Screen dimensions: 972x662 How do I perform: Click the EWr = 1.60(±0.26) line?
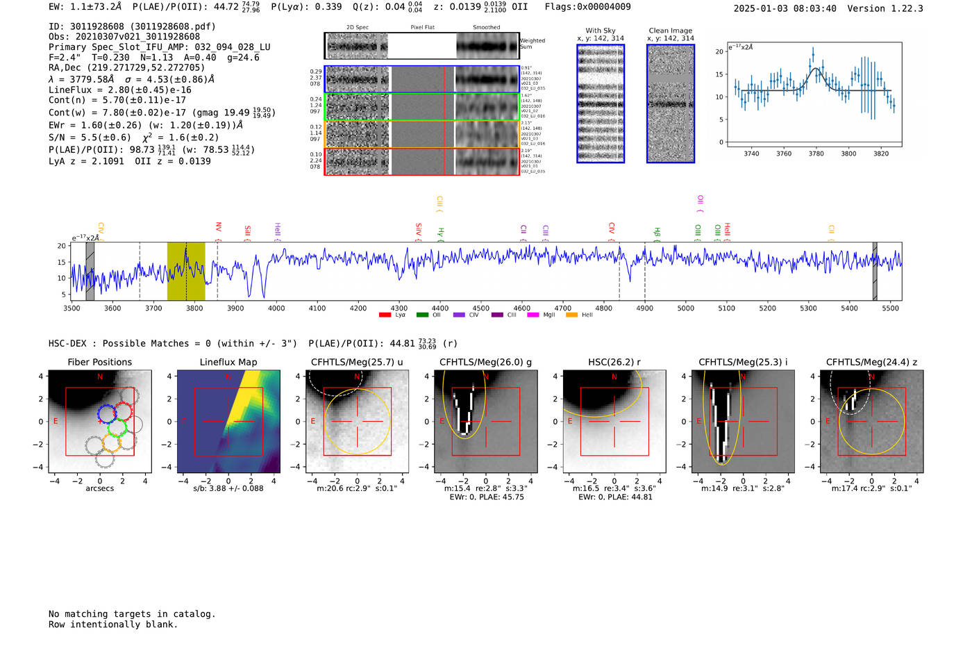(146, 126)
